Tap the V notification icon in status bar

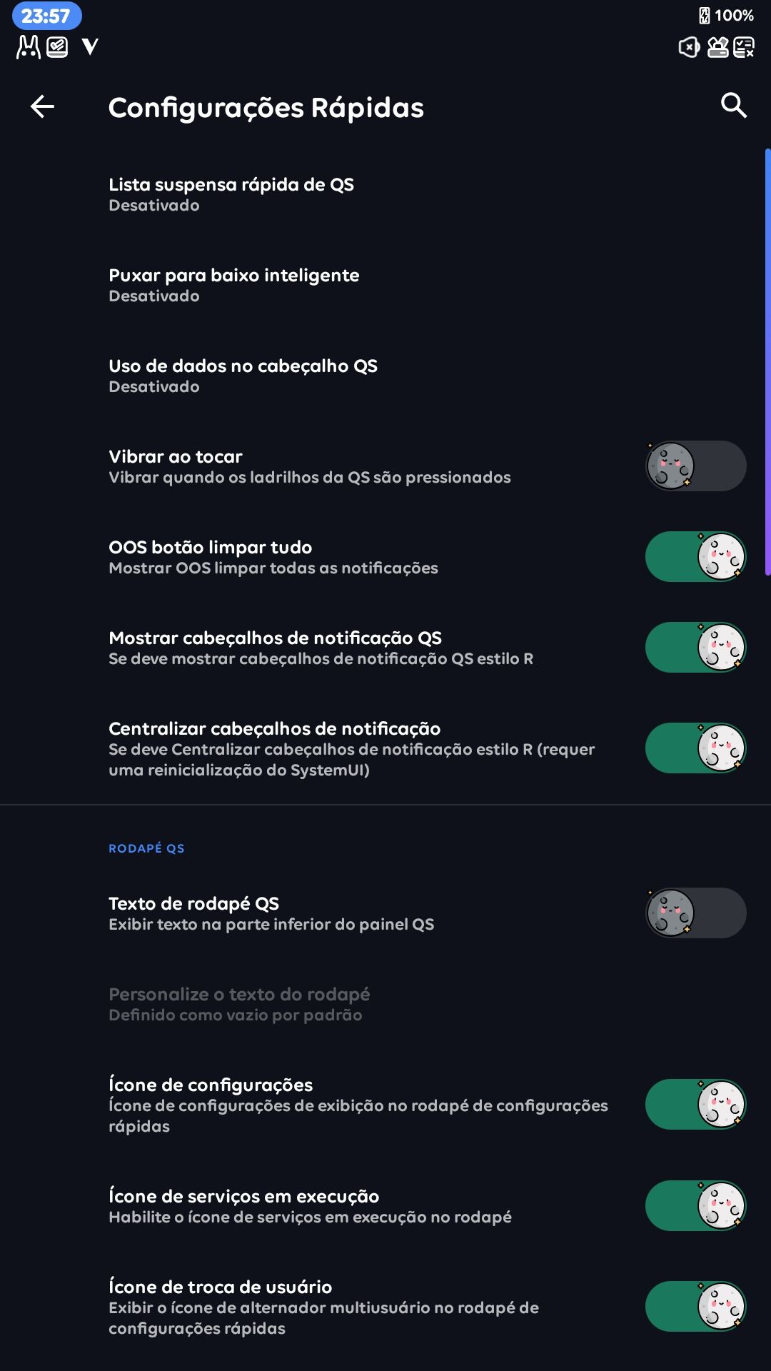(x=90, y=47)
